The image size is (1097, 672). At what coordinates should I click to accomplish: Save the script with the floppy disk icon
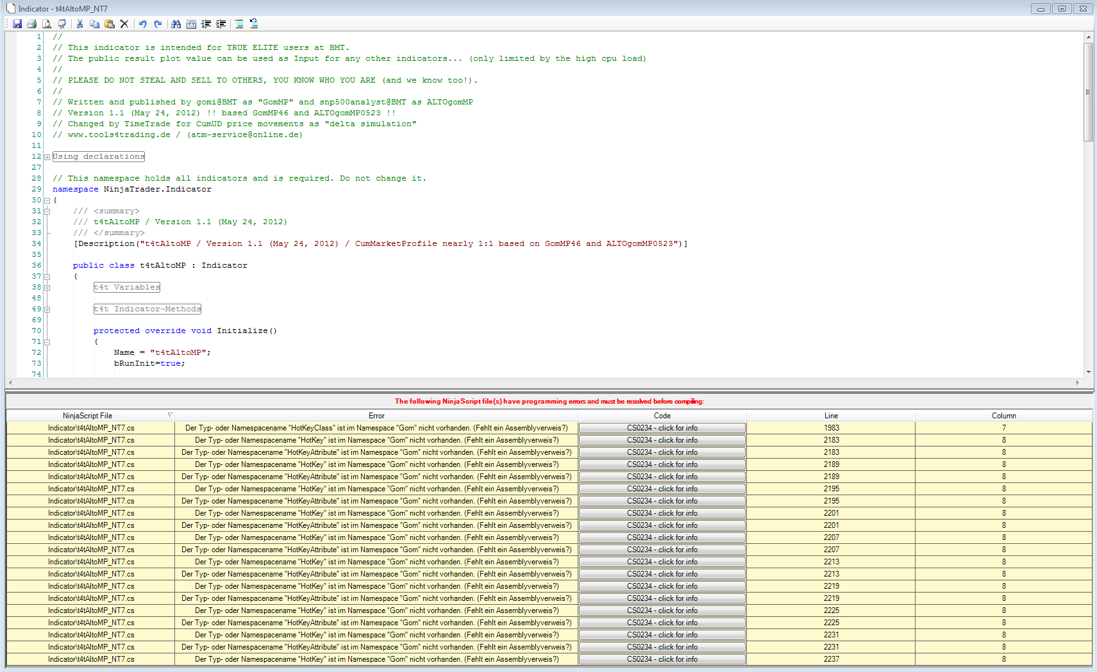pos(17,24)
